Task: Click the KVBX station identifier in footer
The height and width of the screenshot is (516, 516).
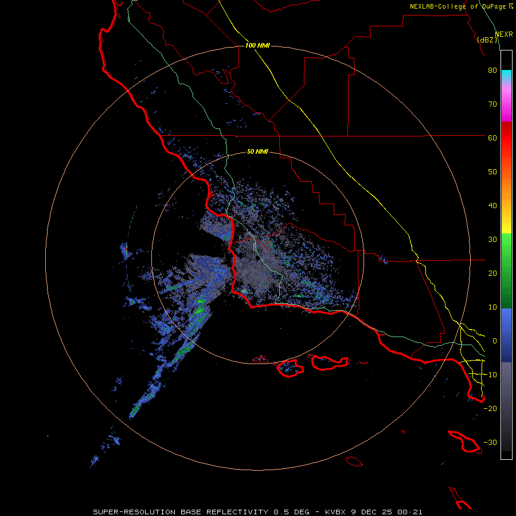Action: tap(335, 512)
